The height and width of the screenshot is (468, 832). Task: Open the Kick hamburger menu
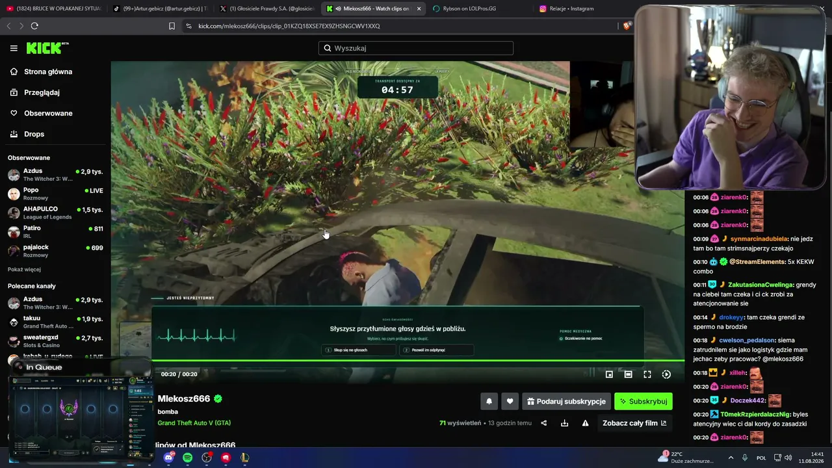coord(14,48)
